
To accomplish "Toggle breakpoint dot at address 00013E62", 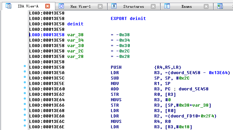I will [x=25, y=93].
